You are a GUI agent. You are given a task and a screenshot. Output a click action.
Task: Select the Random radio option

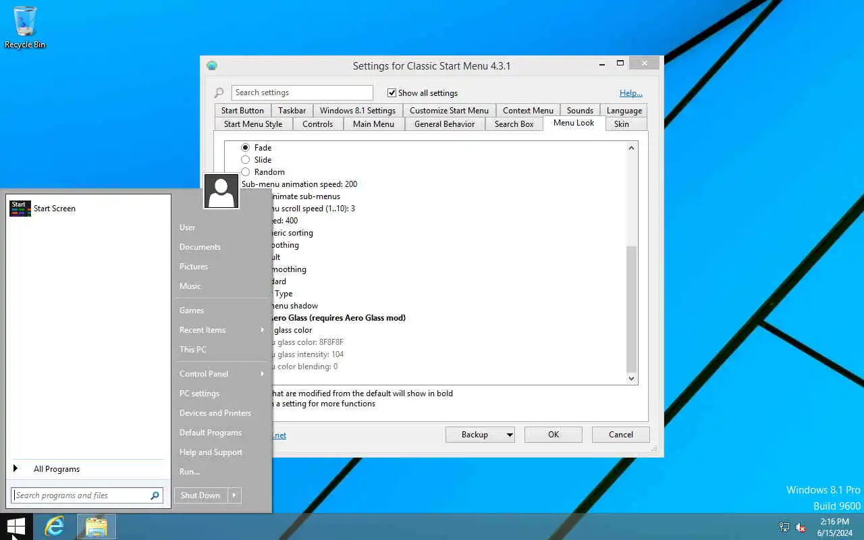pyautogui.click(x=245, y=172)
